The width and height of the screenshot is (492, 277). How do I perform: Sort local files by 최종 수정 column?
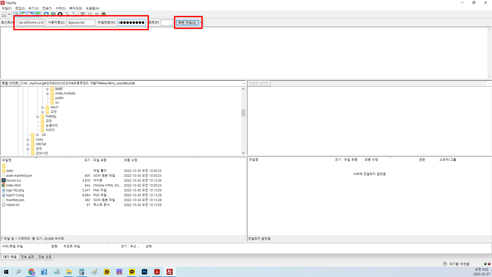(x=131, y=160)
